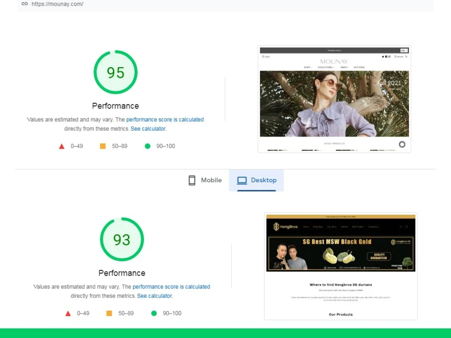Click the '50–89' label under 95 score
The width and height of the screenshot is (451, 338).
pyautogui.click(x=120, y=146)
